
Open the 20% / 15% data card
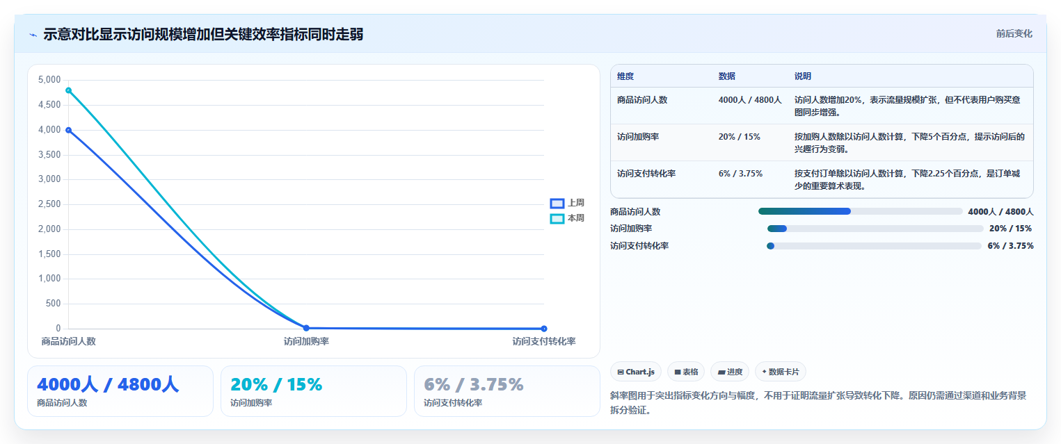[314, 391]
